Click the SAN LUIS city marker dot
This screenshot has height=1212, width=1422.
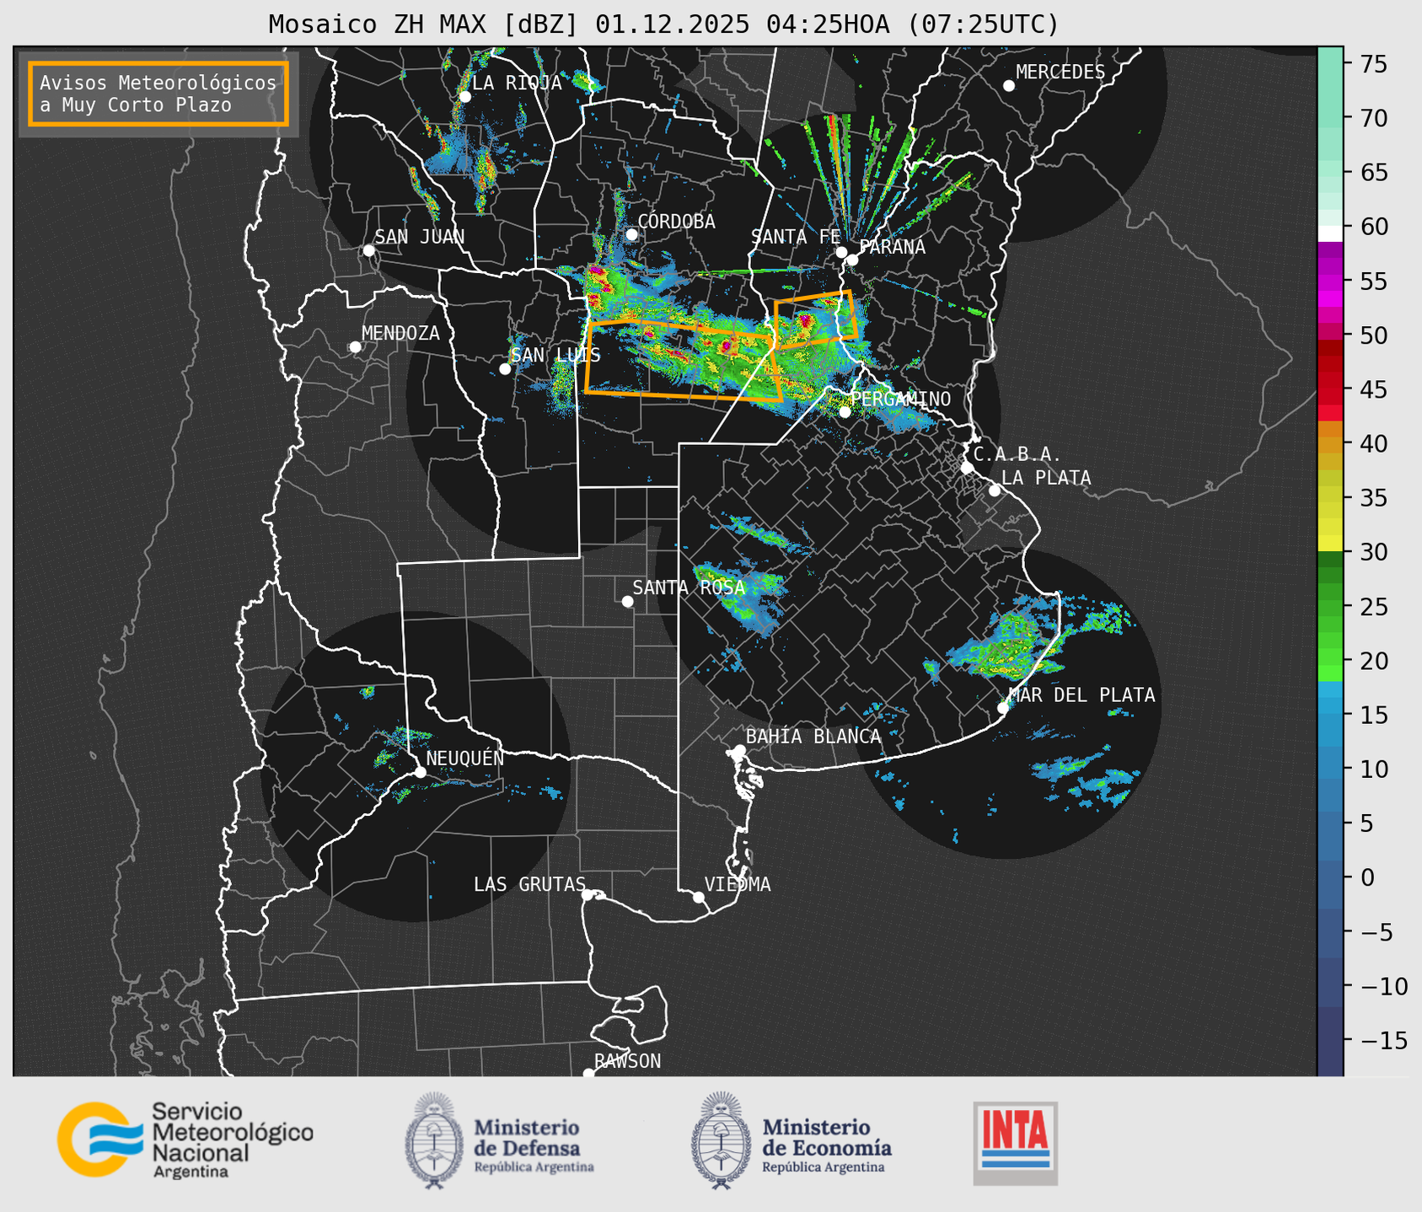[505, 369]
